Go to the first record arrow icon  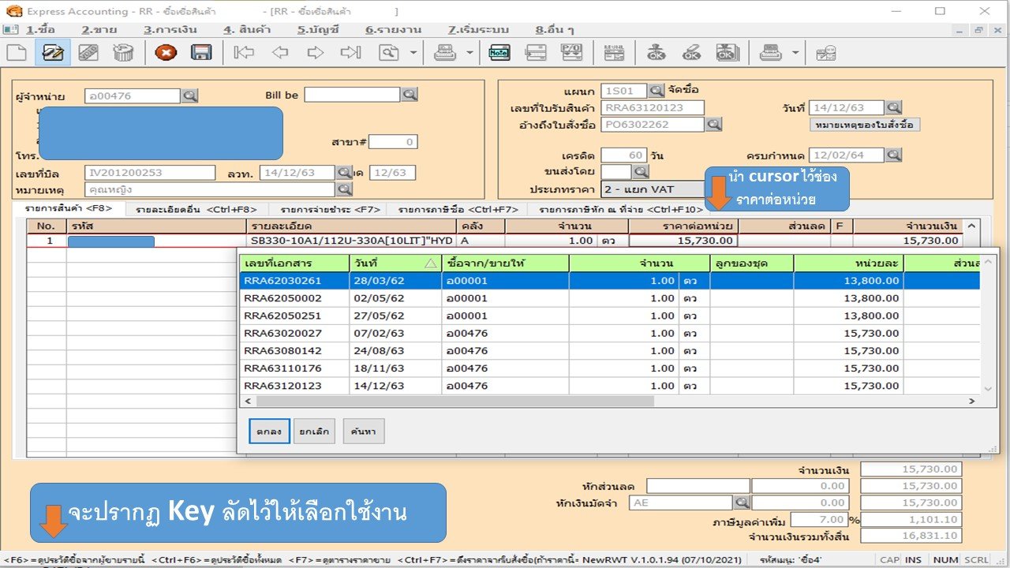(244, 53)
